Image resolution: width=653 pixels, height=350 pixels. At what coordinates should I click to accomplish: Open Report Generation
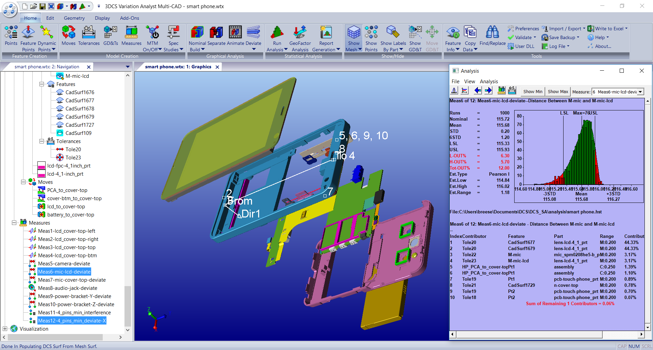point(326,37)
